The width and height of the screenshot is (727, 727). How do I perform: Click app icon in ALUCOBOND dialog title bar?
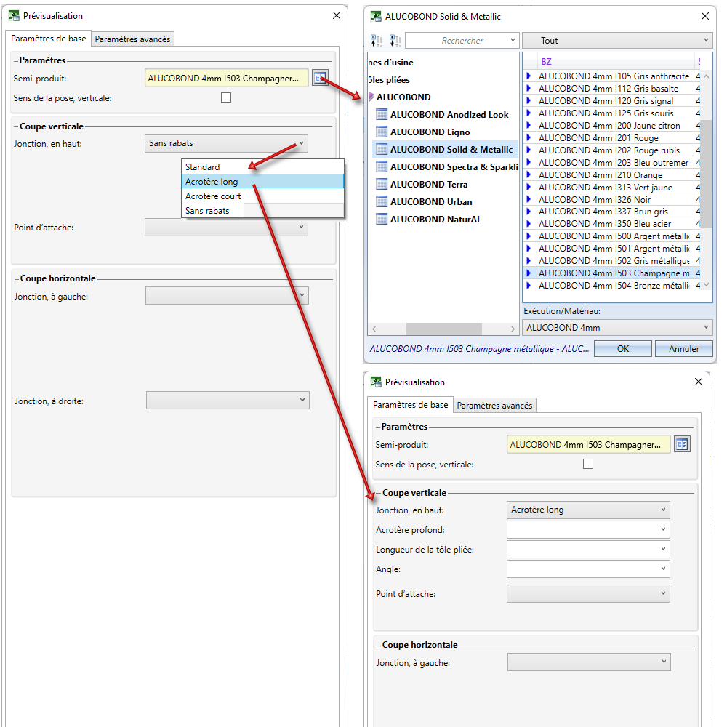pos(376,16)
